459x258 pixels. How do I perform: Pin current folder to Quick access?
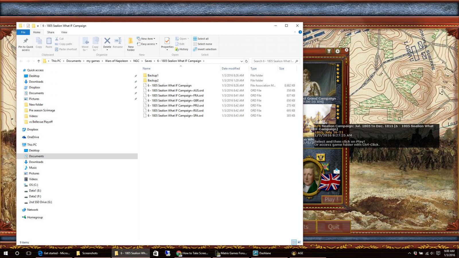(x=25, y=44)
